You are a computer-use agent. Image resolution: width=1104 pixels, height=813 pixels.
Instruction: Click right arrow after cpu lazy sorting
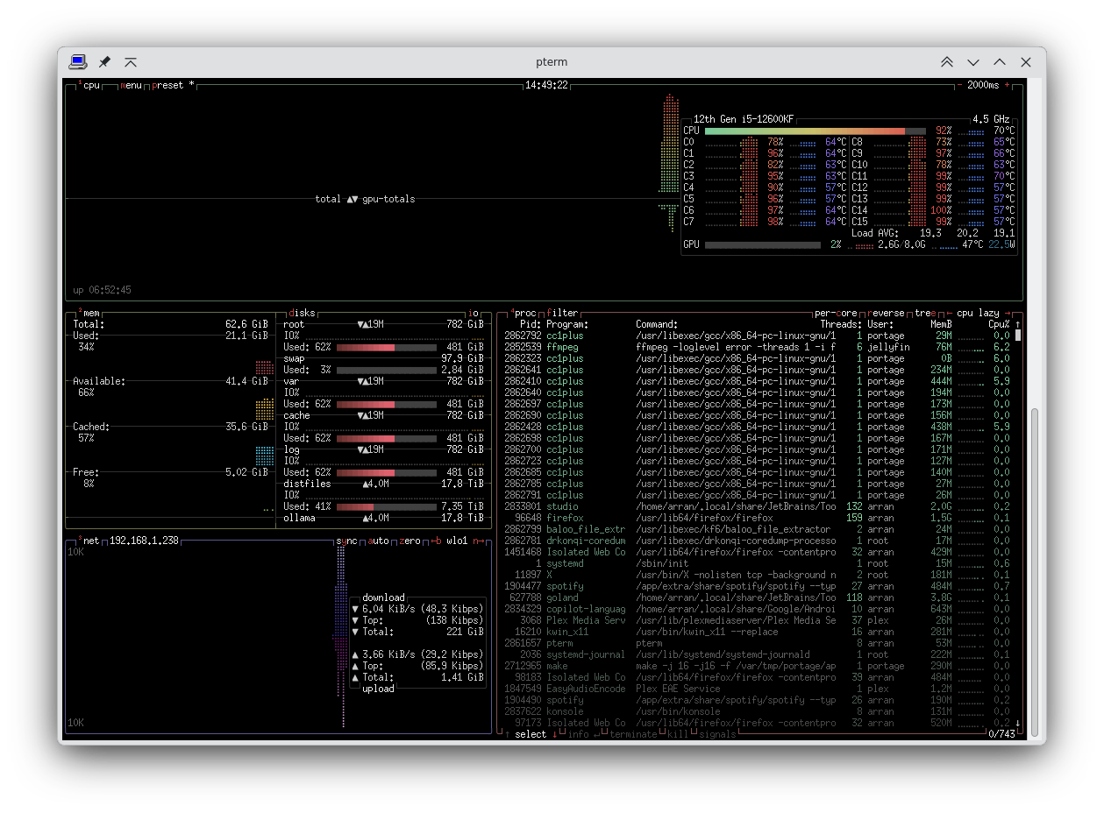point(1008,313)
